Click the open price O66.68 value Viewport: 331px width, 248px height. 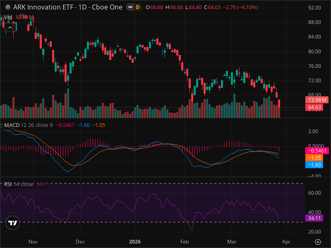click(x=154, y=7)
